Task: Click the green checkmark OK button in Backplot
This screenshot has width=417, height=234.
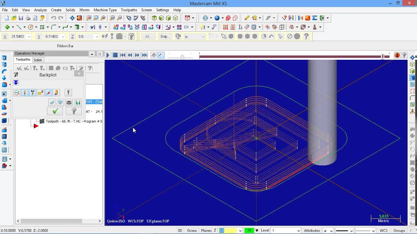Action: tap(55, 111)
